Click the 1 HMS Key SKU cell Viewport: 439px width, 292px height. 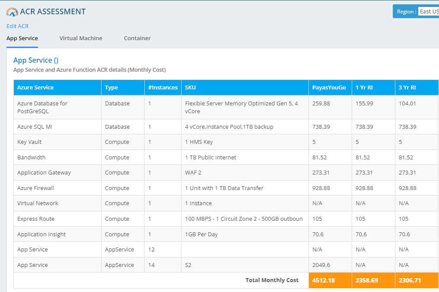click(245, 142)
